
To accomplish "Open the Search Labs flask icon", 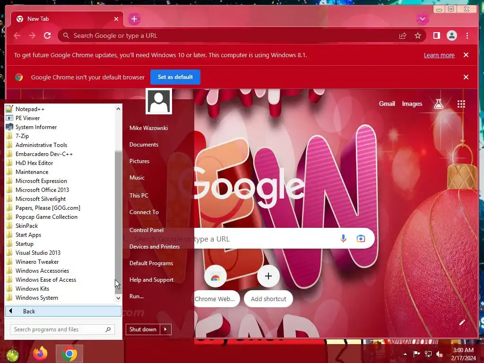I will [439, 104].
